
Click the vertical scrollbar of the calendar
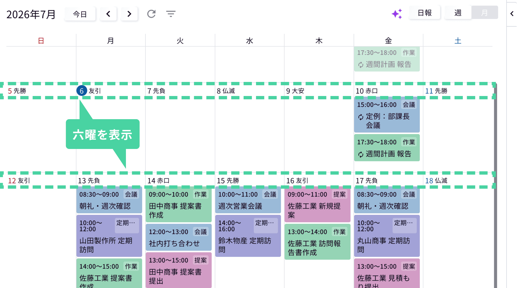pyautogui.click(x=495, y=185)
